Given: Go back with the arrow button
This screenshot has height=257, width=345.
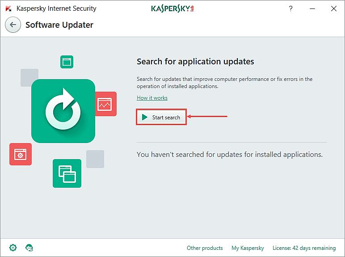Looking at the screenshot, I should point(13,25).
